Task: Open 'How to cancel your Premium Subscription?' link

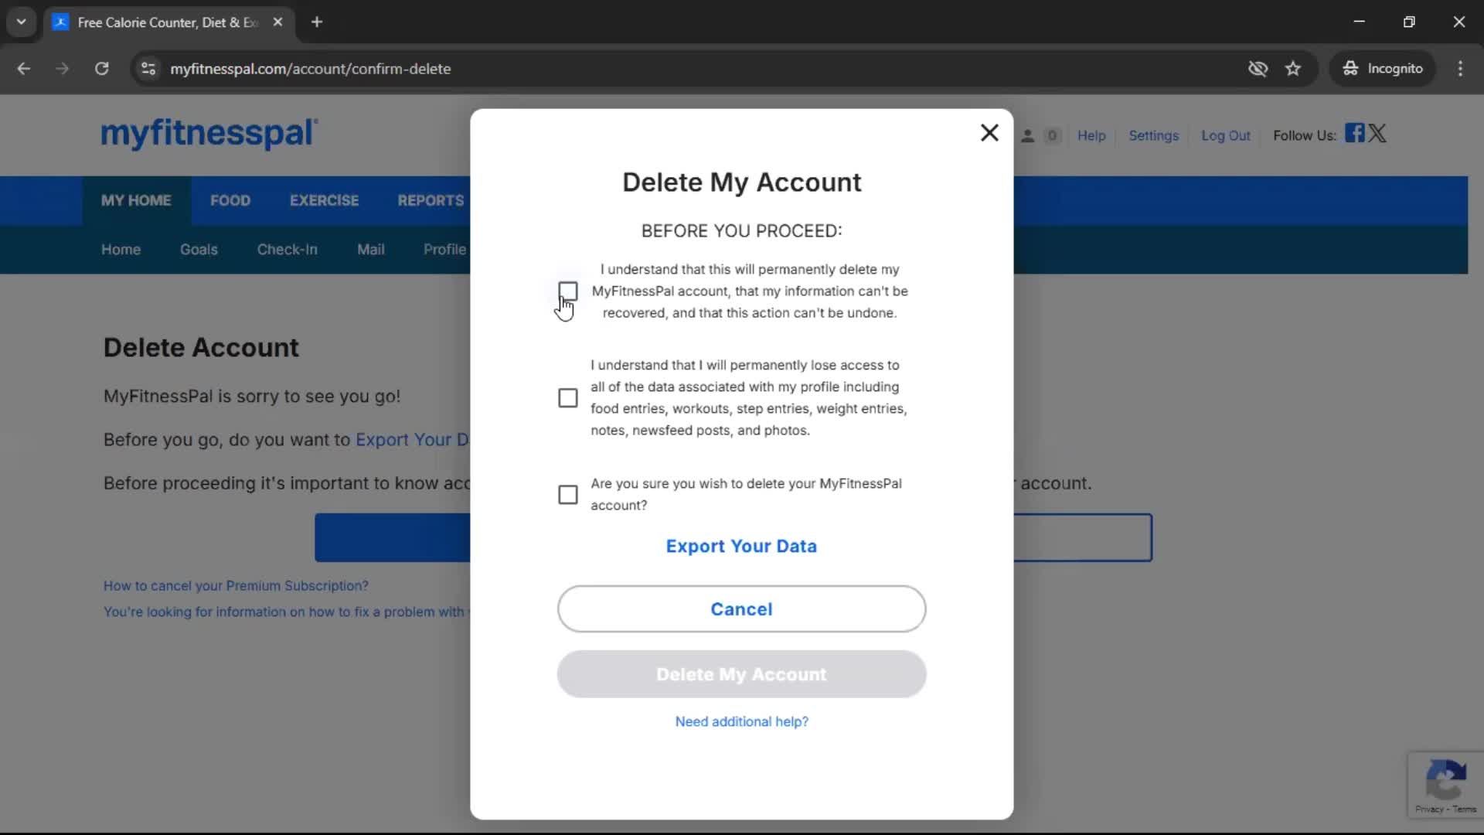Action: click(x=236, y=585)
